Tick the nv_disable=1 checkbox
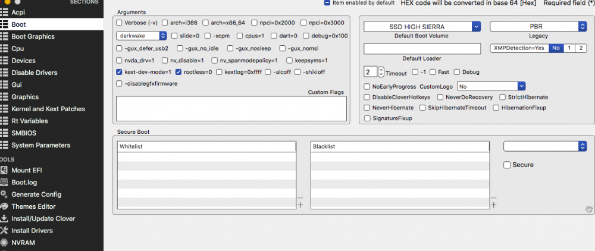 [x=165, y=60]
